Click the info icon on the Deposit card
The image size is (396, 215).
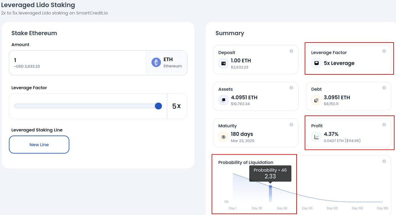click(291, 51)
